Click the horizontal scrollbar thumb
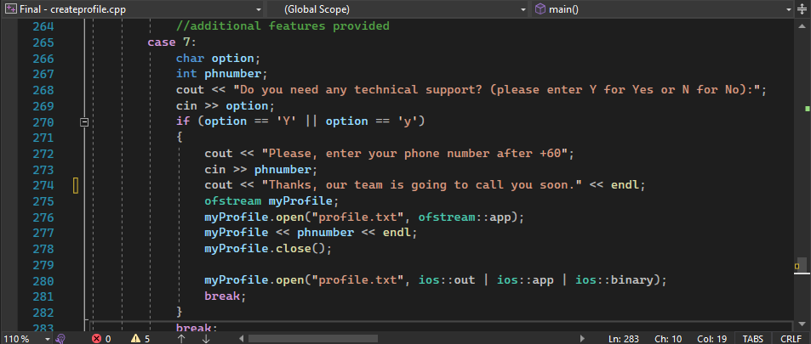The height and width of the screenshot is (344, 811). (313, 339)
